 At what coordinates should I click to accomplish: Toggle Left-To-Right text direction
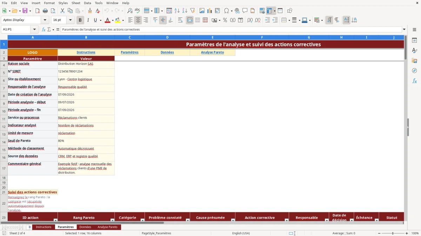click(x=329, y=20)
